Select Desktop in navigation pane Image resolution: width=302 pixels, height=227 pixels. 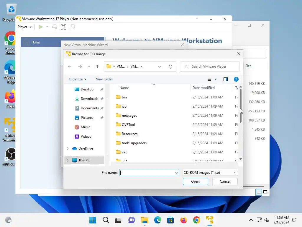coord(87,89)
